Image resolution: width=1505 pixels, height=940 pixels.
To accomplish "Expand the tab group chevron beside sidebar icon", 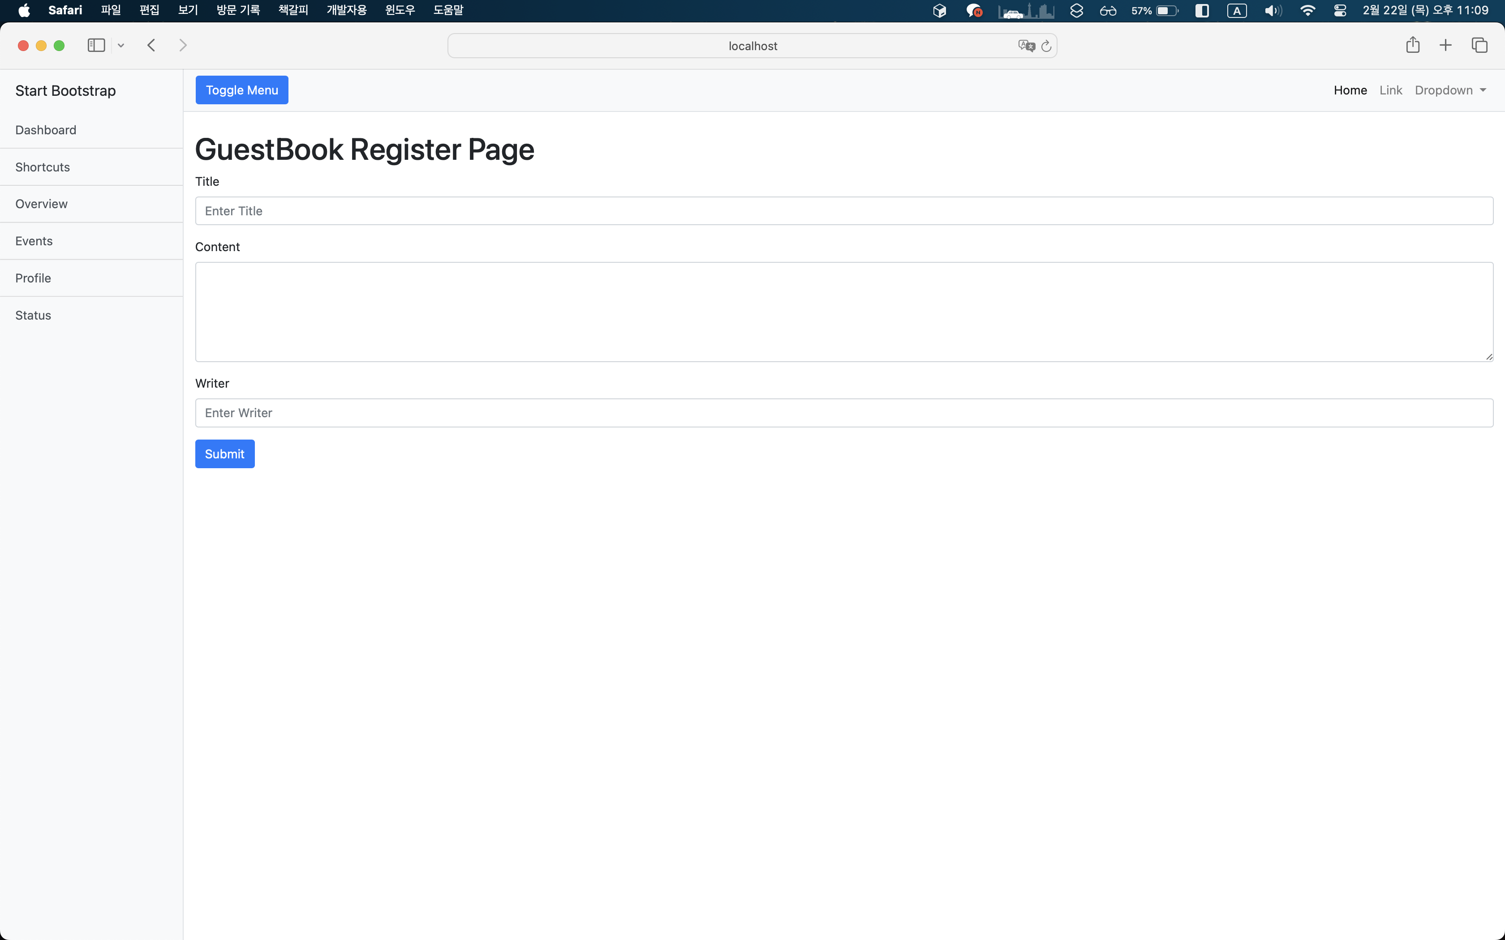I will [x=120, y=45].
